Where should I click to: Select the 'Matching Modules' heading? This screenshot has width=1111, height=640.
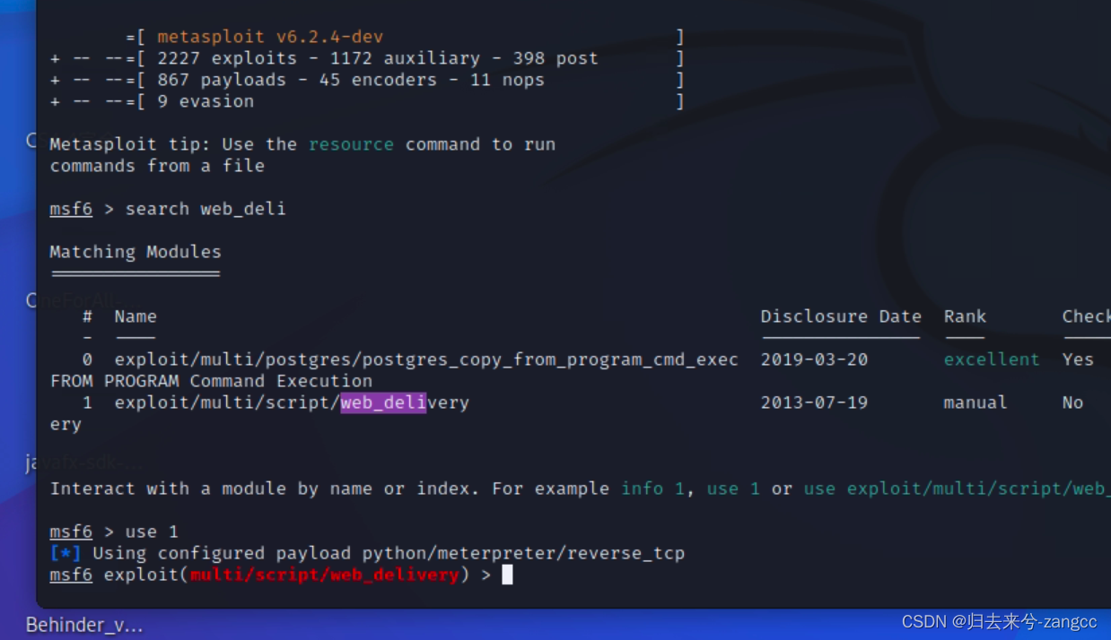[x=135, y=251]
